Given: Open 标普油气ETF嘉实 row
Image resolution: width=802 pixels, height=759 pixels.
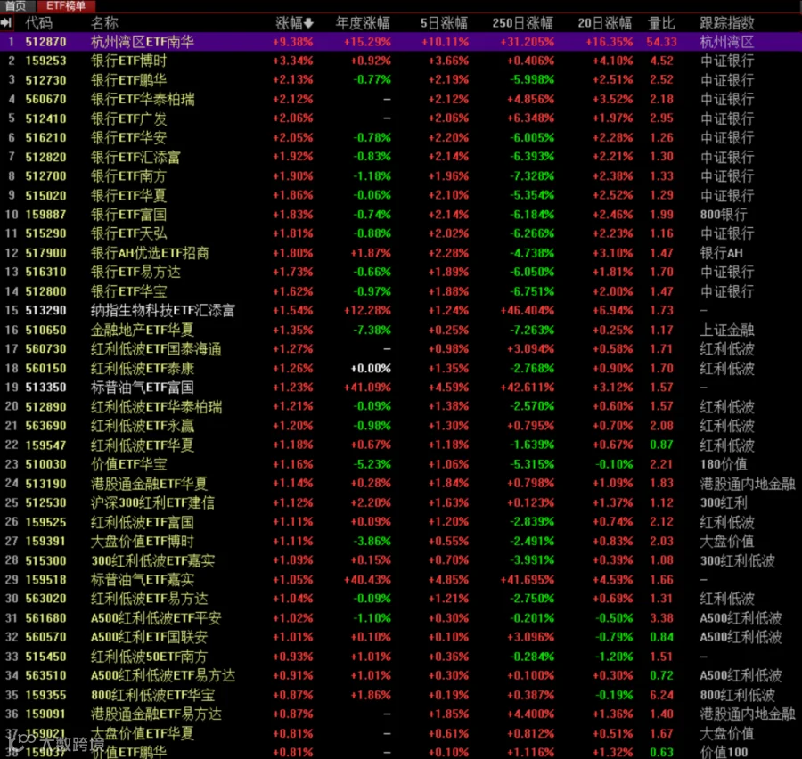Looking at the screenshot, I should click(401, 579).
